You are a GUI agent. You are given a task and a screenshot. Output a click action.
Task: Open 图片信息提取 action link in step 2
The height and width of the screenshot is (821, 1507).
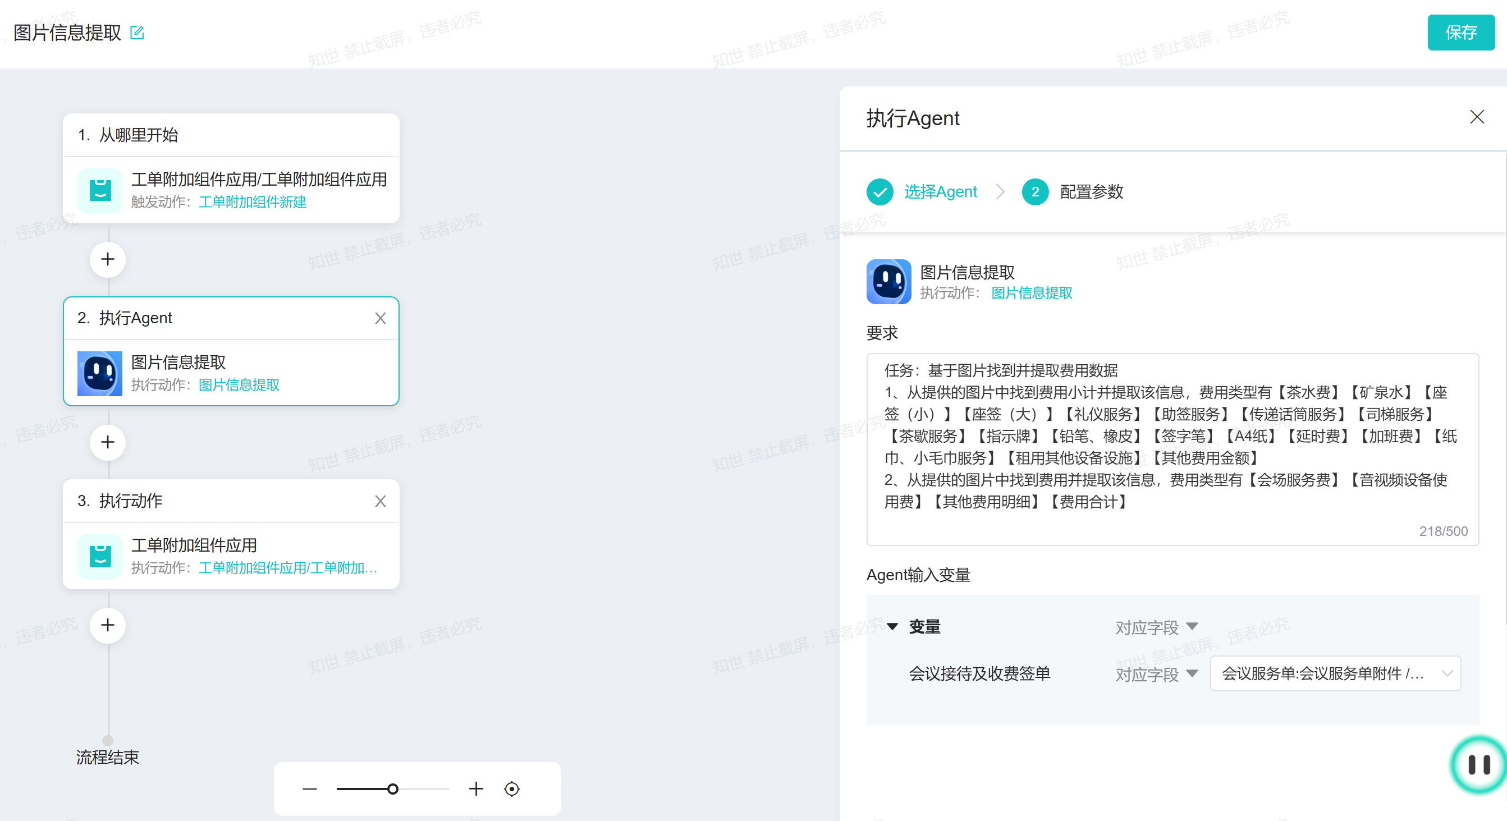(239, 386)
